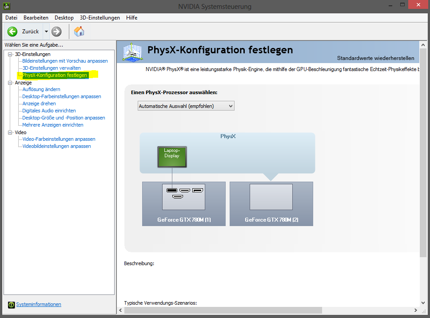Click the PhysX page header icon
Viewport: 430px width, 318px height.
tap(132, 52)
